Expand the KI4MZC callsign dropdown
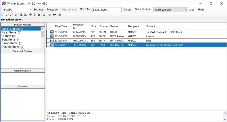The width and height of the screenshot is (227, 122). pos(30,10)
